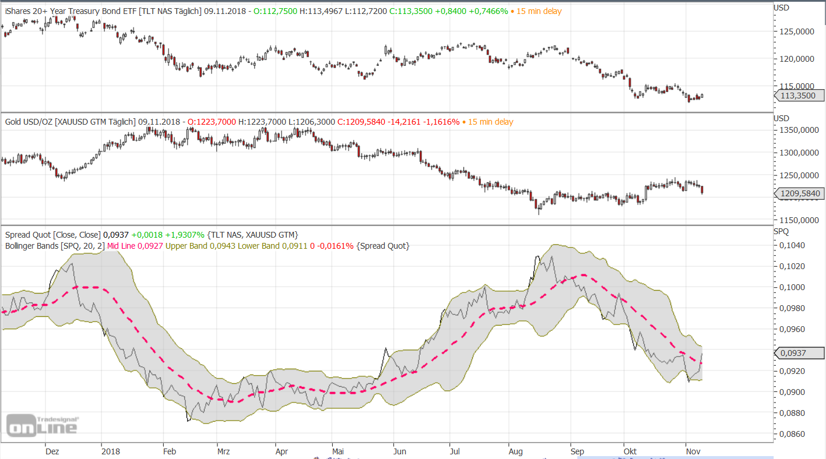Click the Spread Quot [Close, Close] indicator label

tap(53, 235)
